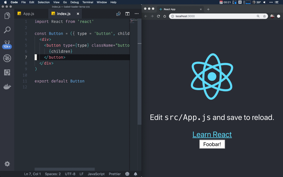
Task: Open the Search panel in VS Code
Action: point(7,30)
